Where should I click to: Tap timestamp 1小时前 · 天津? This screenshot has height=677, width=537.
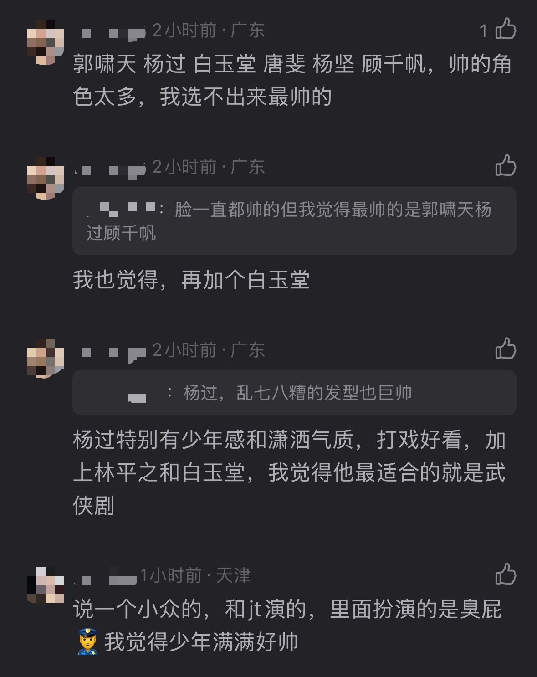[195, 576]
